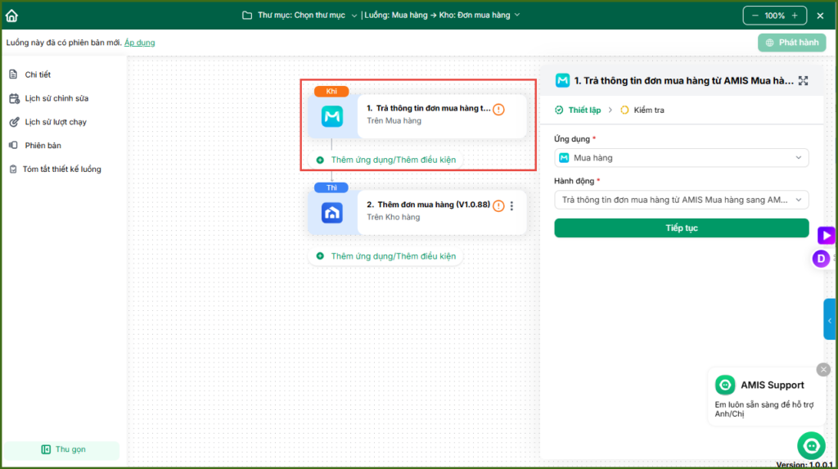Click the Mua hàng icon in panel header
Screen dimensions: 838x469
pos(562,81)
